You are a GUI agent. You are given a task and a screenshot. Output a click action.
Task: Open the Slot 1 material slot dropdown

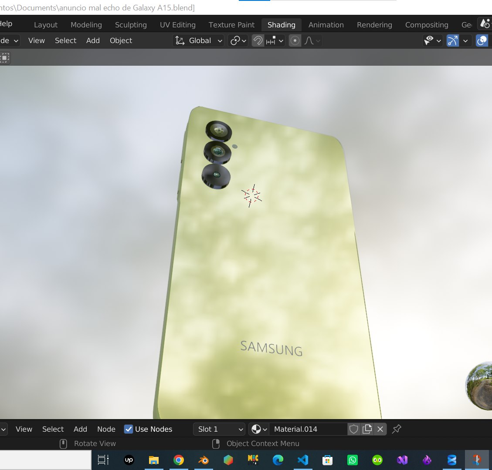(219, 429)
